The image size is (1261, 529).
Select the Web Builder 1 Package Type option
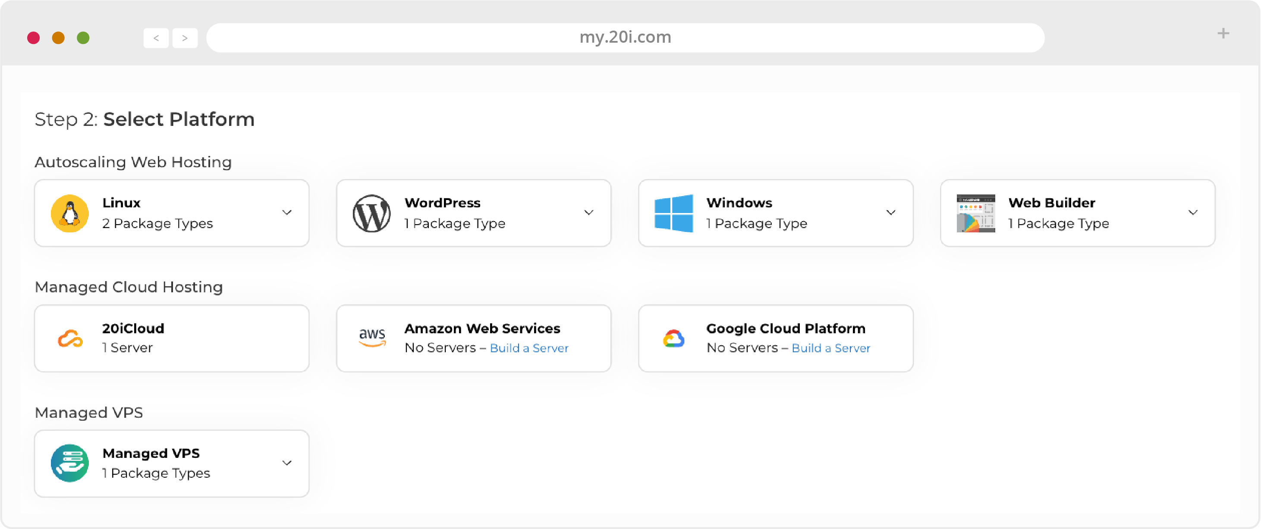[x=1078, y=213]
